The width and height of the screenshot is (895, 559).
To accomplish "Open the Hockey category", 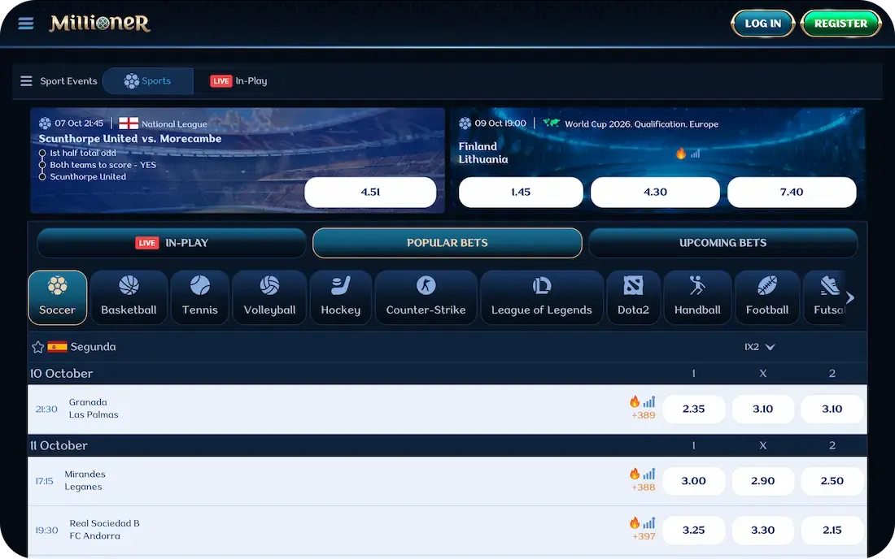I will pos(340,297).
